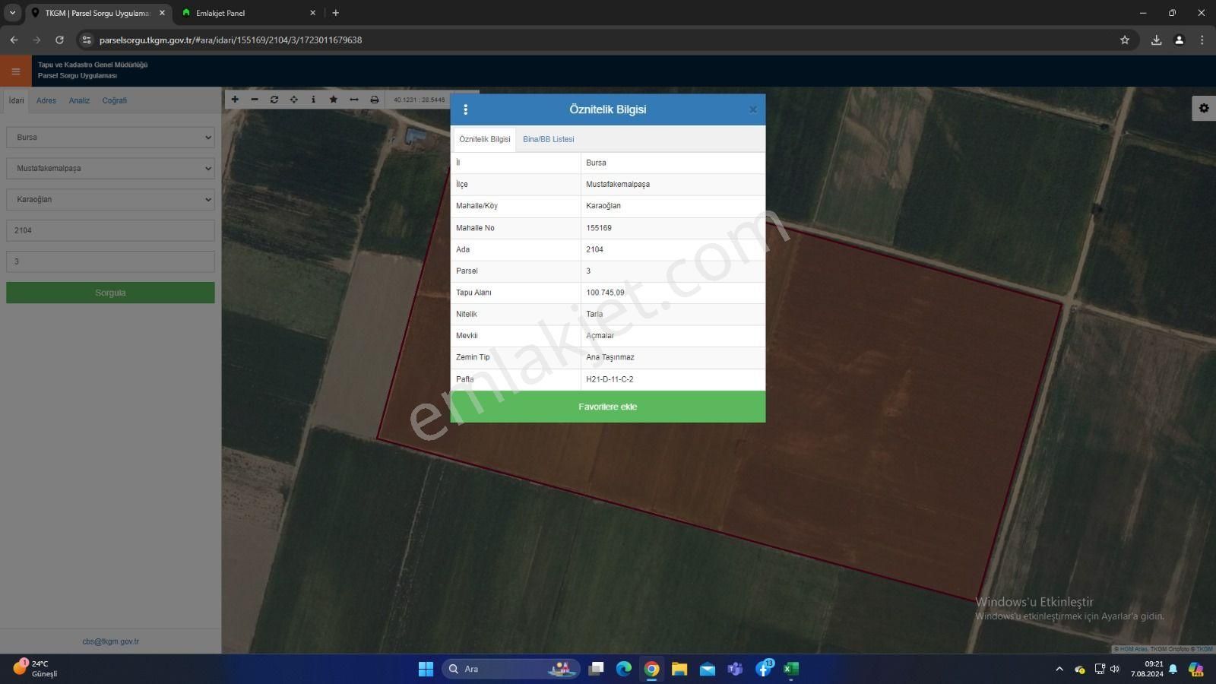The height and width of the screenshot is (684, 1216).
Task: Close the Öznitelik Bilgisi dialog
Action: click(x=752, y=109)
